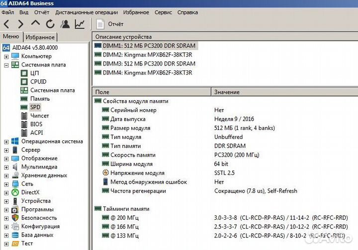Switch to the Избранное tab in sidebar
Screen dimensions: 358x250
click(x=40, y=37)
